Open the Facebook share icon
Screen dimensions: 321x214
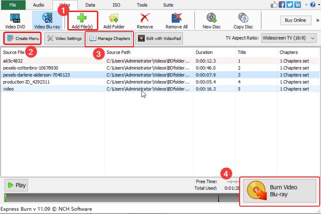click(282, 4)
